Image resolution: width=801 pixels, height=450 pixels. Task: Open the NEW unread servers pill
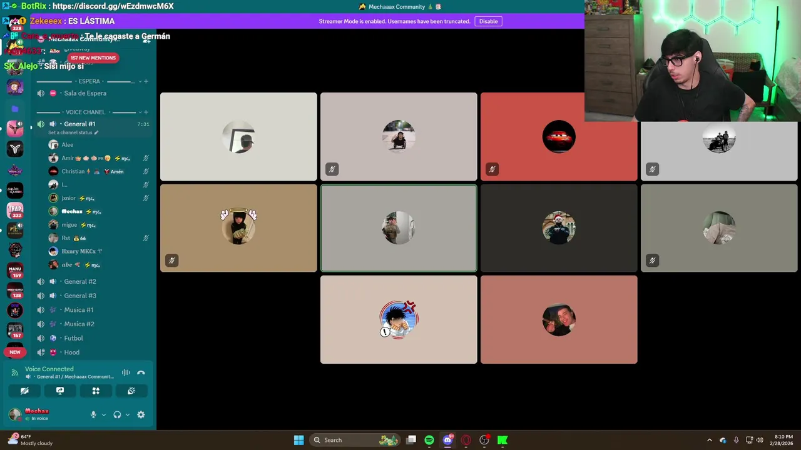coord(15,352)
